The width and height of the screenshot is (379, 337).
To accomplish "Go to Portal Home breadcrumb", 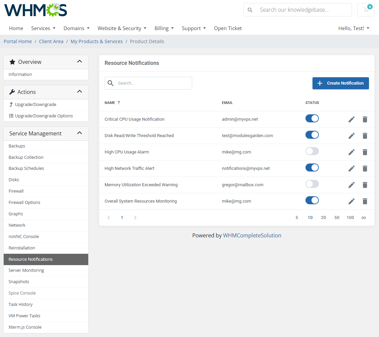I will click(18, 41).
